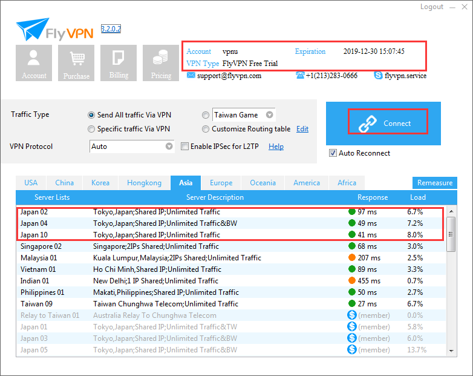Click the Connect button
The image size is (473, 376).
[x=383, y=124]
